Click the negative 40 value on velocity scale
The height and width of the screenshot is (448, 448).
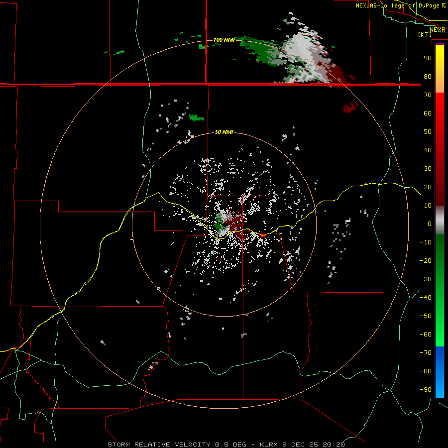coord(426,298)
